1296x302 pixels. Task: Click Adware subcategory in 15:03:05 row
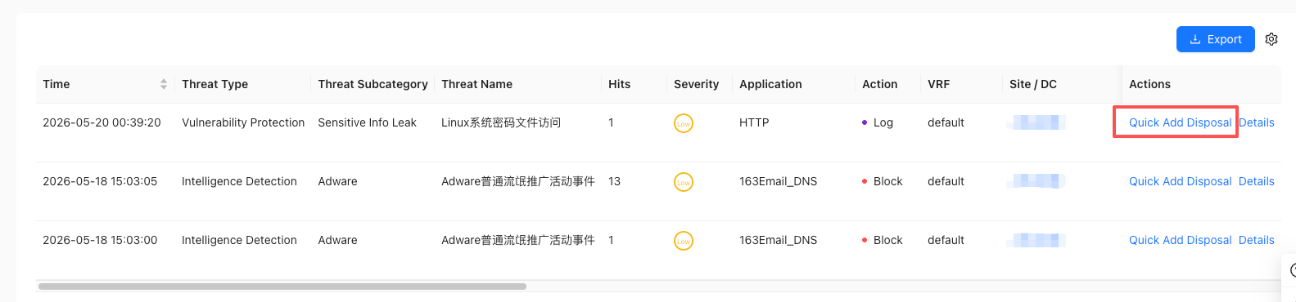(337, 181)
